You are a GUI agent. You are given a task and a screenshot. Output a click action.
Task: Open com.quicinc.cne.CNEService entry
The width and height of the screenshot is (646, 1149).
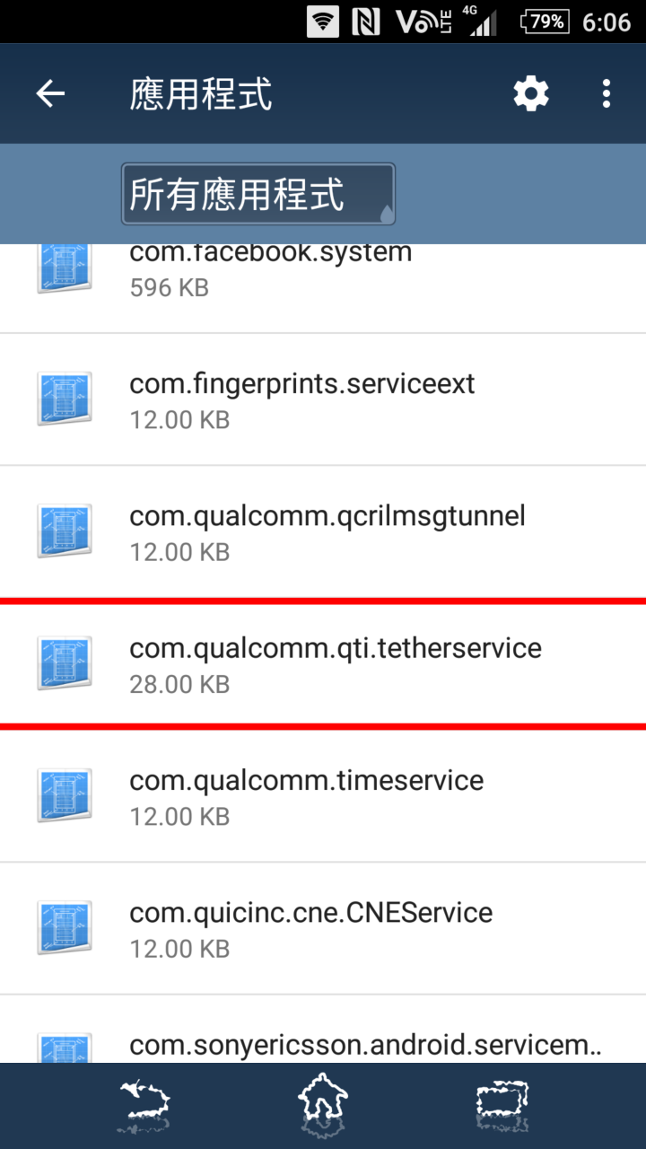(x=323, y=927)
